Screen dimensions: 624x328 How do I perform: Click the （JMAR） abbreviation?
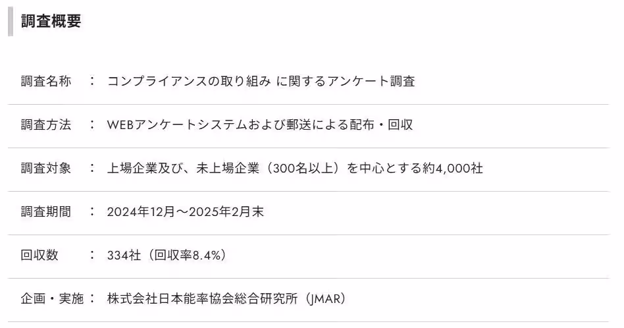(325, 298)
